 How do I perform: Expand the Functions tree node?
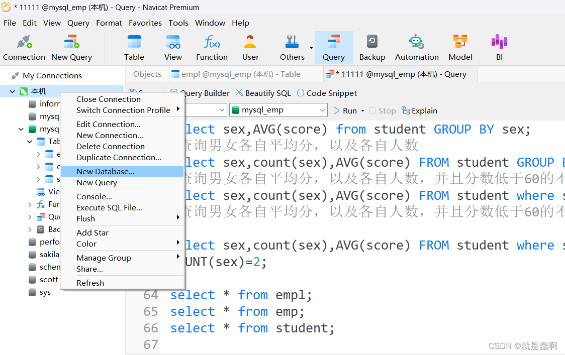pyautogui.click(x=30, y=204)
